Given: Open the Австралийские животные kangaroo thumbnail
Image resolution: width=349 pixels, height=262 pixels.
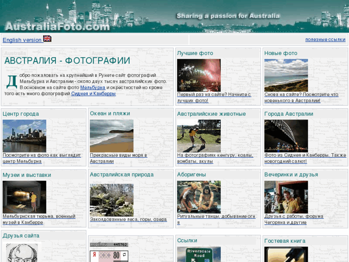Looking at the screenshot, I should (199, 136).
